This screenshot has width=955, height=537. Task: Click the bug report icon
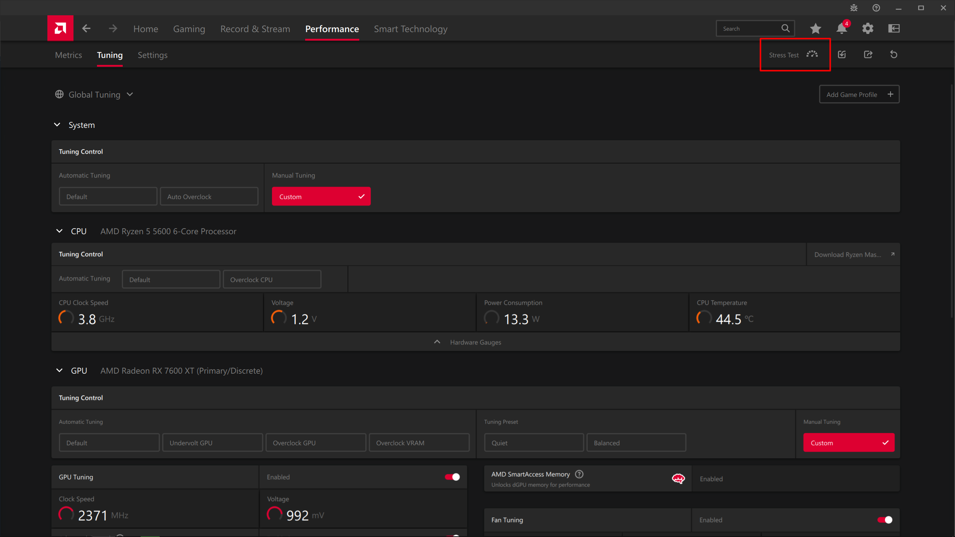coord(854,8)
